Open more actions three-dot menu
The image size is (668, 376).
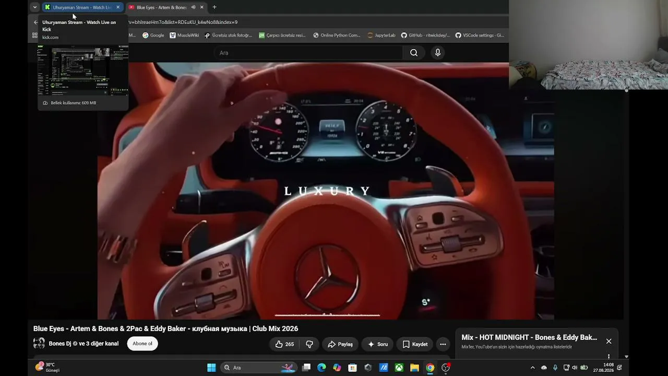443,344
